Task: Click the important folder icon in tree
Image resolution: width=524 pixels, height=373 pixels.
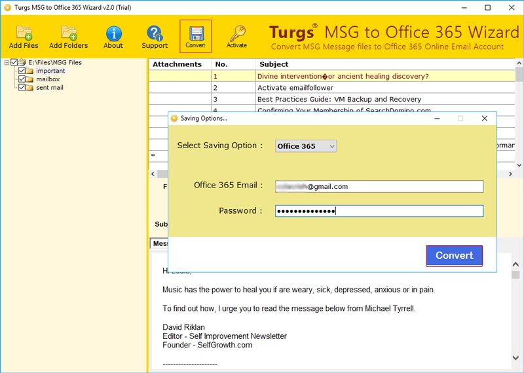Action: 29,71
